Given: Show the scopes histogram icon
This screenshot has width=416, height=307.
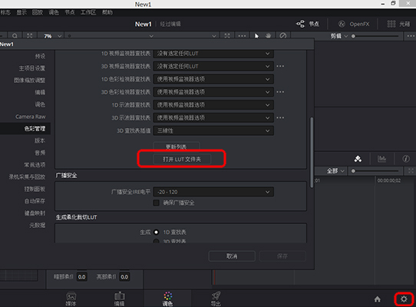Looking at the screenshot, I should pos(381,159).
